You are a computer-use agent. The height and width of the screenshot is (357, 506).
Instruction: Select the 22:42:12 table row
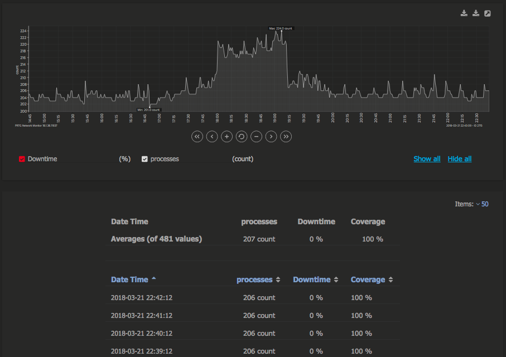click(x=251, y=297)
